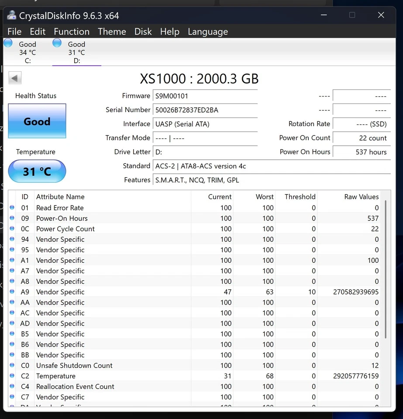Click the status dot beside Power Cycle Count
This screenshot has height=419, width=403.
click(x=12, y=228)
